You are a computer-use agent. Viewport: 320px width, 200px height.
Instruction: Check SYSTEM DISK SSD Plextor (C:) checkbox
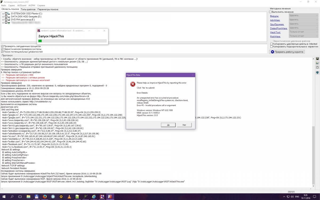[x=6, y=14]
